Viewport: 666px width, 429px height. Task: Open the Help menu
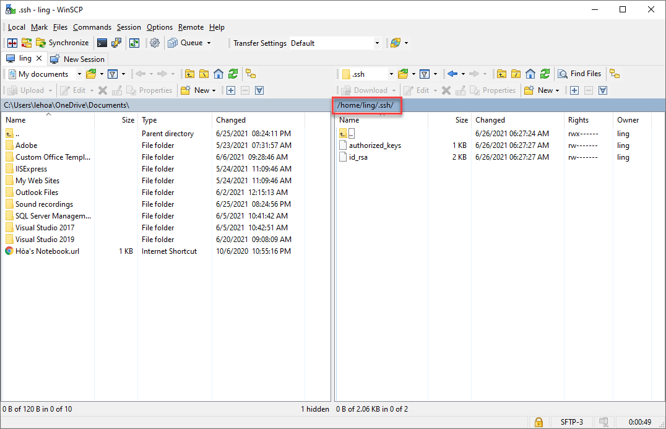point(217,27)
